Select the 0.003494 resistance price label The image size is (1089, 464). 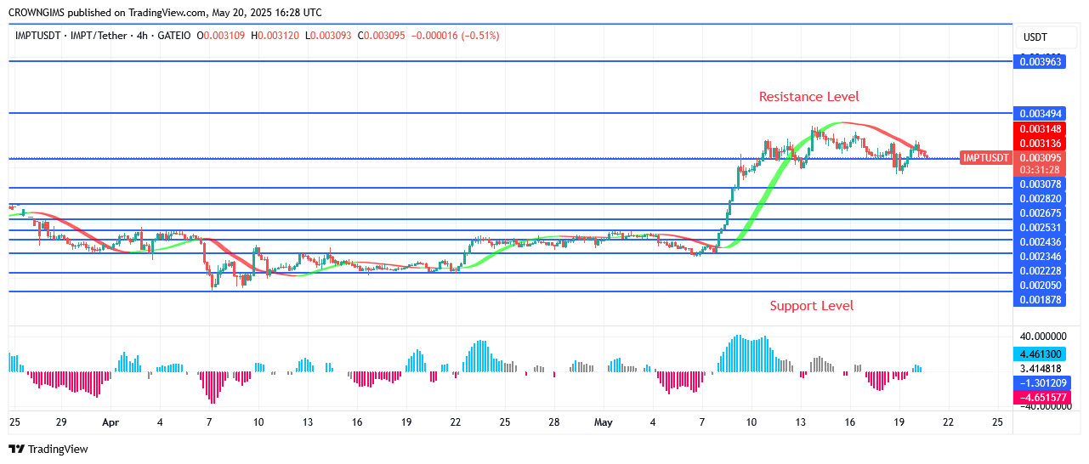(x=1041, y=113)
